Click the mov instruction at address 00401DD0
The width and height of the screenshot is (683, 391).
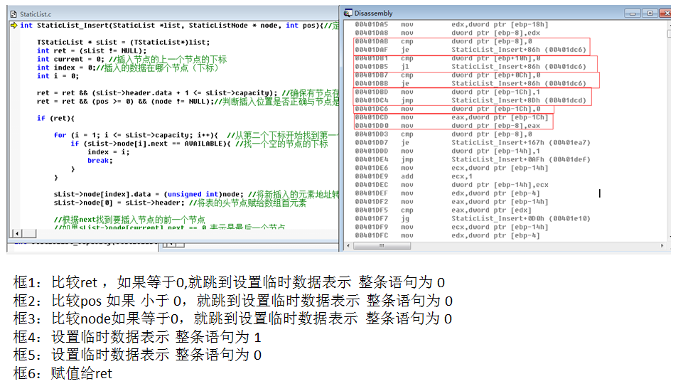pos(447,126)
